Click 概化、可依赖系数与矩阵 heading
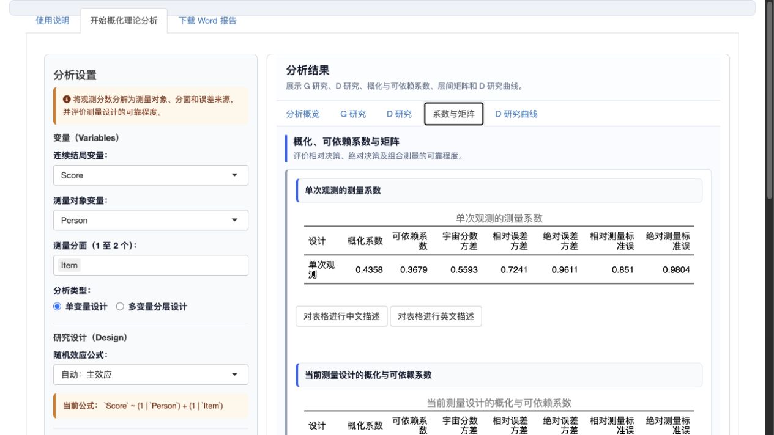The width and height of the screenshot is (774, 435). 346,142
